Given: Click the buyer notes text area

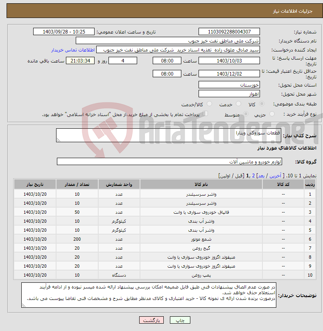Looking at the screenshot, I should [149, 295].
